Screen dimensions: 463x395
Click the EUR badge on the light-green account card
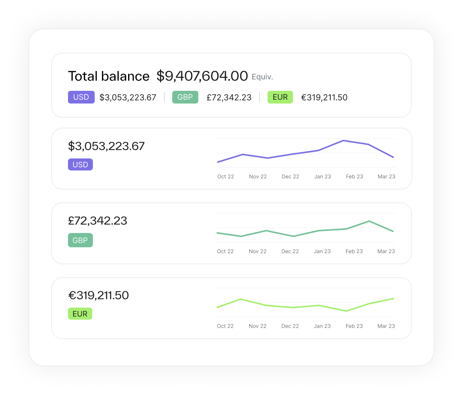80,314
